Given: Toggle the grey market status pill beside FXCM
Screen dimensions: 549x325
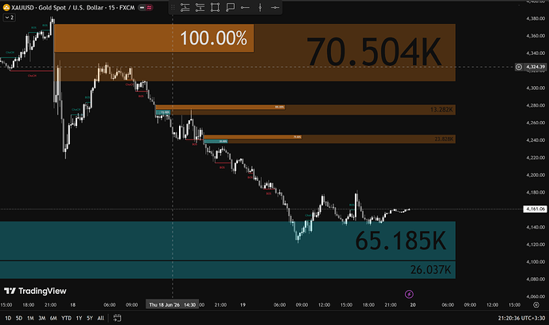Looking at the screenshot, I should pyautogui.click(x=142, y=7).
